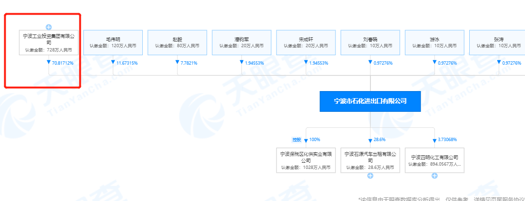Image resolution: width=525 pixels, height=201 pixels.
Task: Open 宁波工业投资集团有限公司 shareholder card
Action: click(x=49, y=43)
